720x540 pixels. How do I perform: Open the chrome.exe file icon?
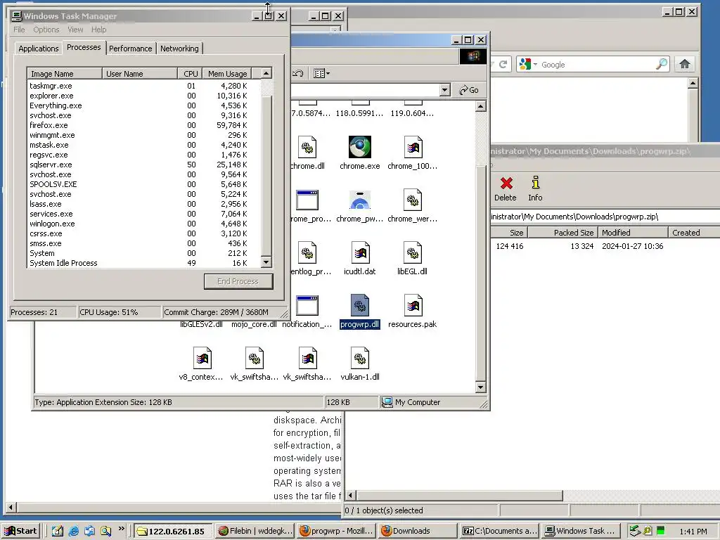[x=359, y=147]
